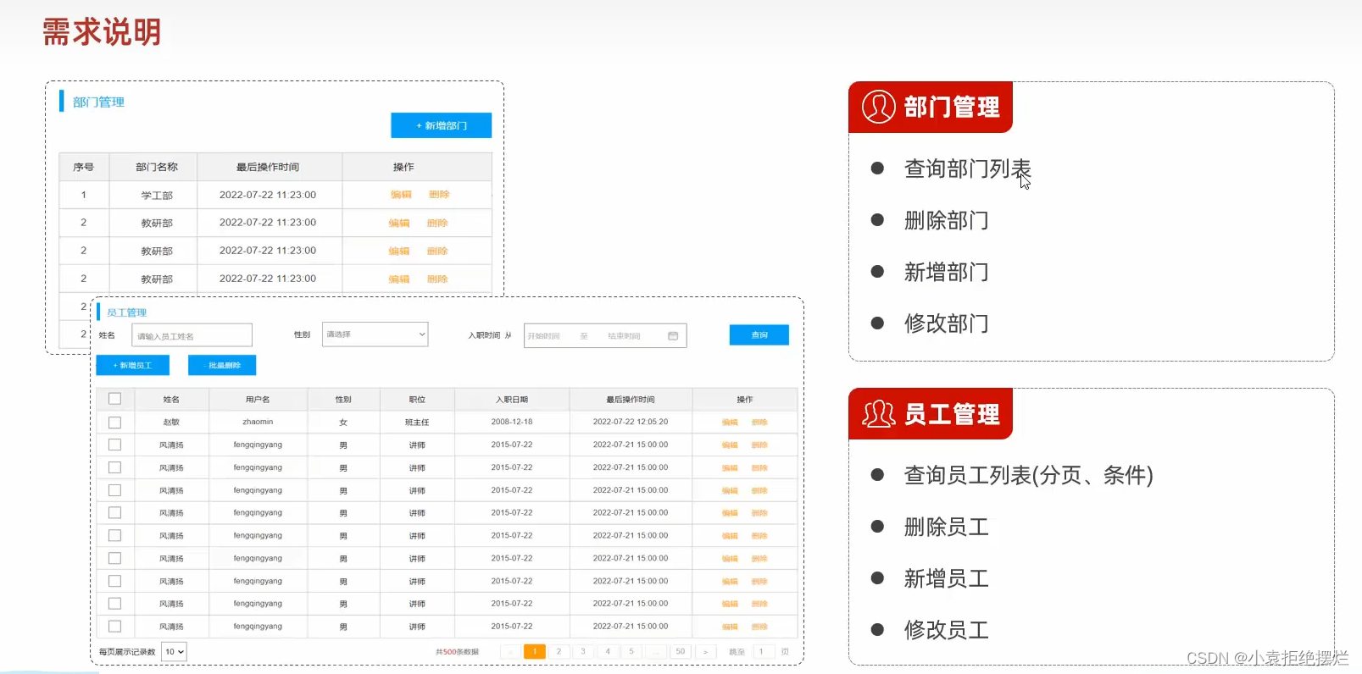Select page 2 in the pagination
The width and height of the screenshot is (1362, 674).
(559, 652)
